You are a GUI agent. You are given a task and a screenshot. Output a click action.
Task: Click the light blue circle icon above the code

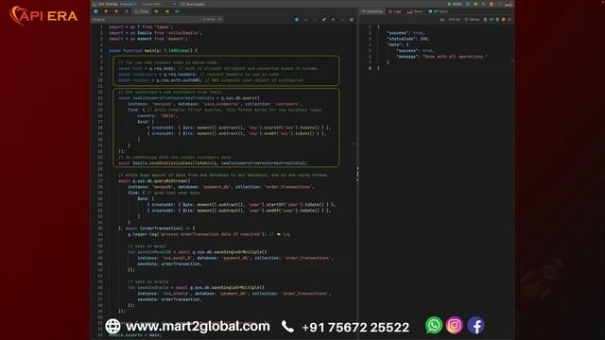tap(297, 19)
